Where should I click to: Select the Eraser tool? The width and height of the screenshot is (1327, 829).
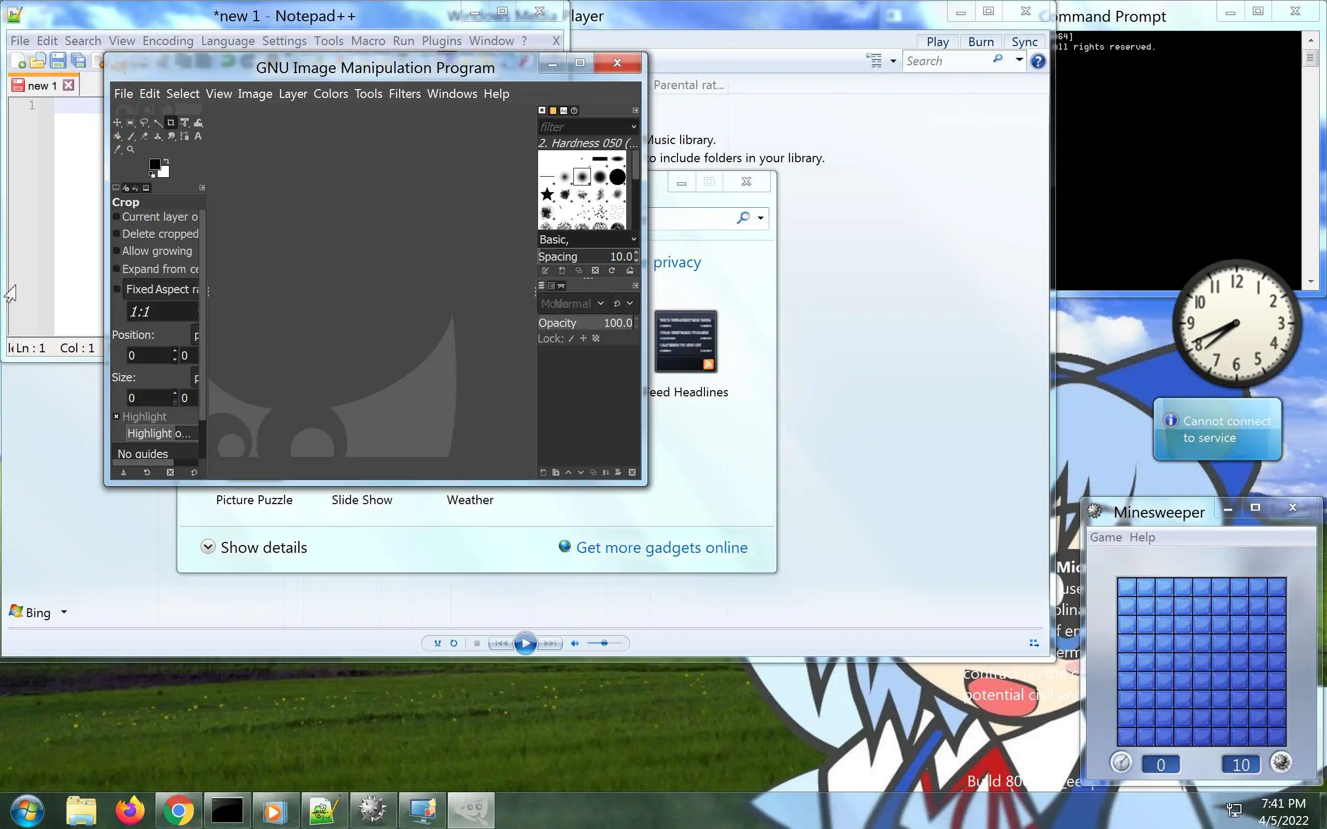click(145, 136)
